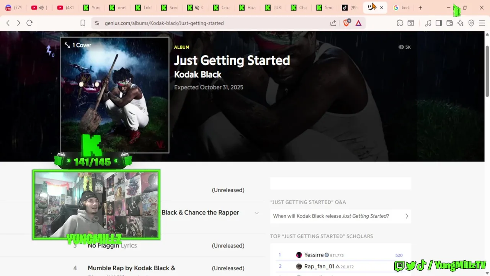The image size is (490, 276).
Task: Switch to the 'Smc' Genius tab
Action: click(x=325, y=8)
